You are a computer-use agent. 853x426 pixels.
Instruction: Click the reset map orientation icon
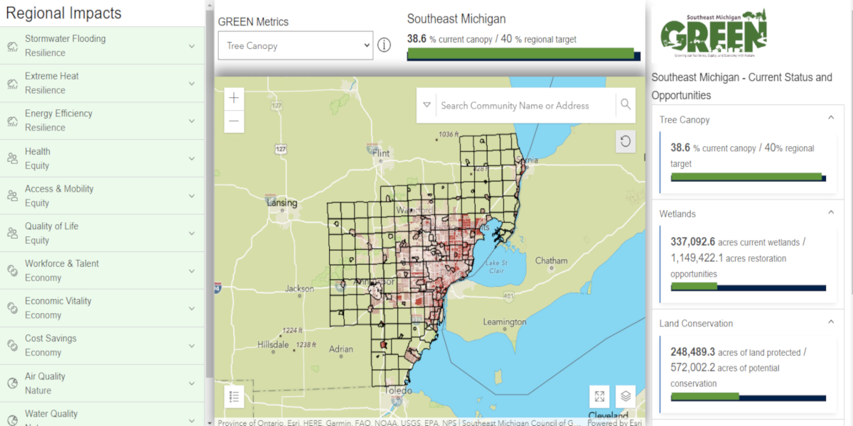[x=625, y=141]
